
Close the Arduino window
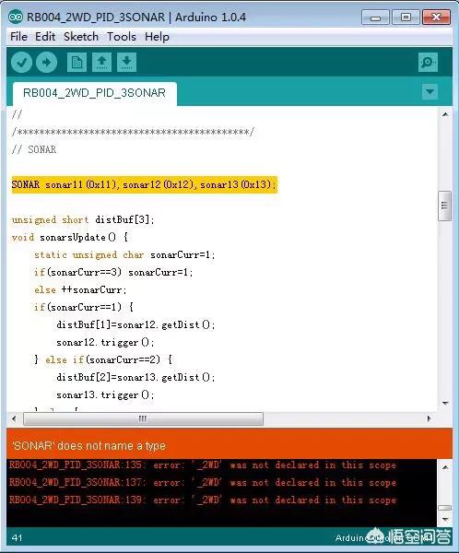pos(437,17)
